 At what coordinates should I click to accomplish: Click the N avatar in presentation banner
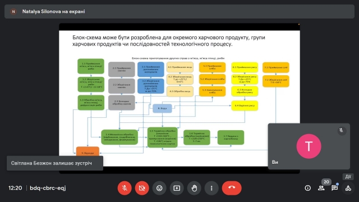coord(13,11)
